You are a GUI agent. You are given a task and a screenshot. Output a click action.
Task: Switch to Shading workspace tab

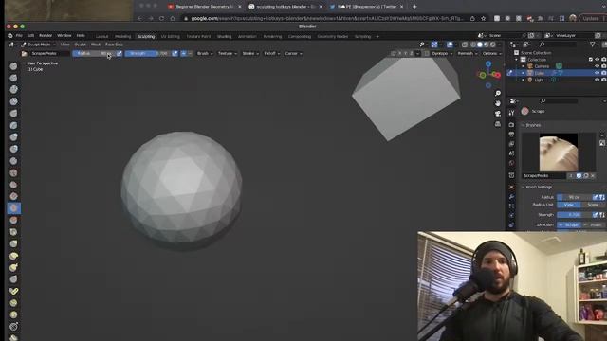point(224,36)
